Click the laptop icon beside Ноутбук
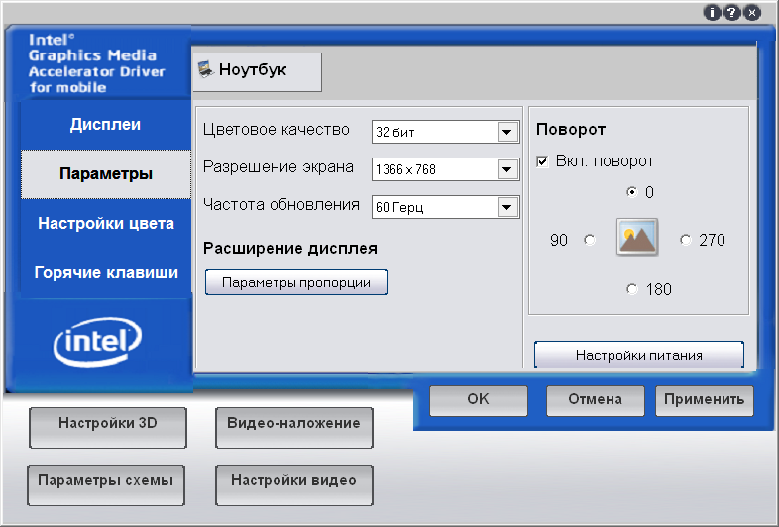 point(205,70)
